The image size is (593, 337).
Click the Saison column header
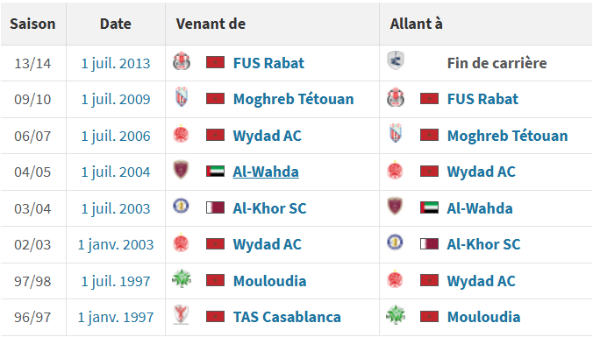tap(33, 24)
